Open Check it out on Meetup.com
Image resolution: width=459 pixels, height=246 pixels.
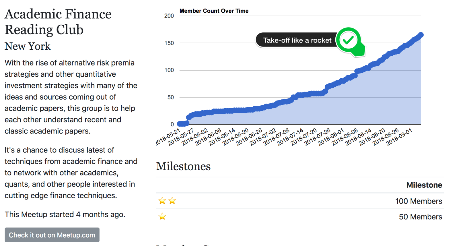[x=52, y=235]
